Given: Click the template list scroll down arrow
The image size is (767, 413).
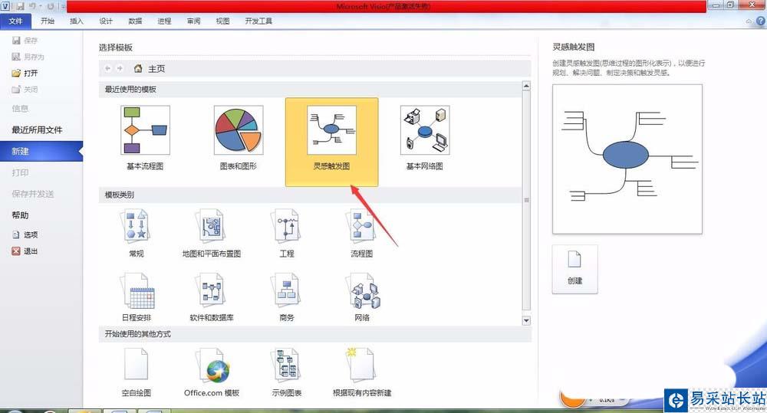Looking at the screenshot, I should [x=526, y=320].
